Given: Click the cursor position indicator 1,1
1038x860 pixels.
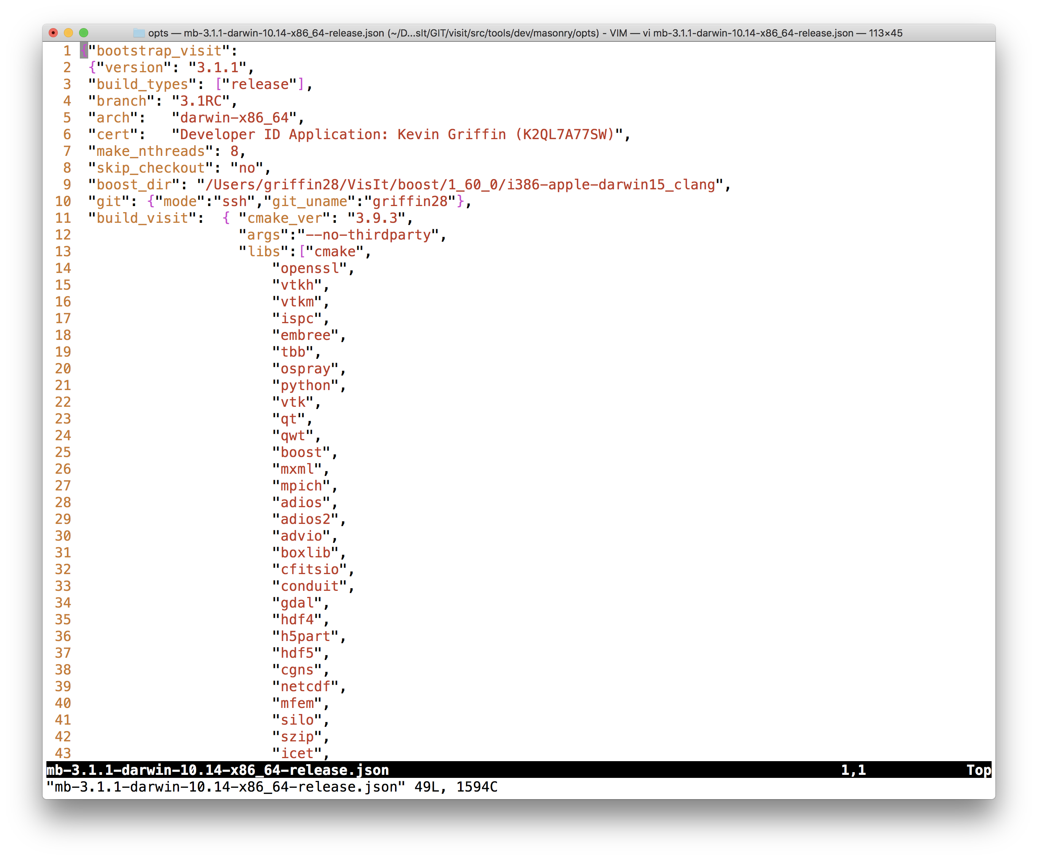Looking at the screenshot, I should [854, 770].
